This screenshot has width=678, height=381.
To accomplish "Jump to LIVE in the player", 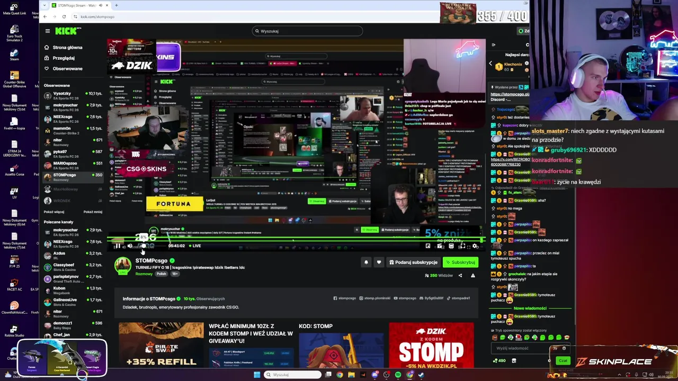I will click(x=194, y=246).
